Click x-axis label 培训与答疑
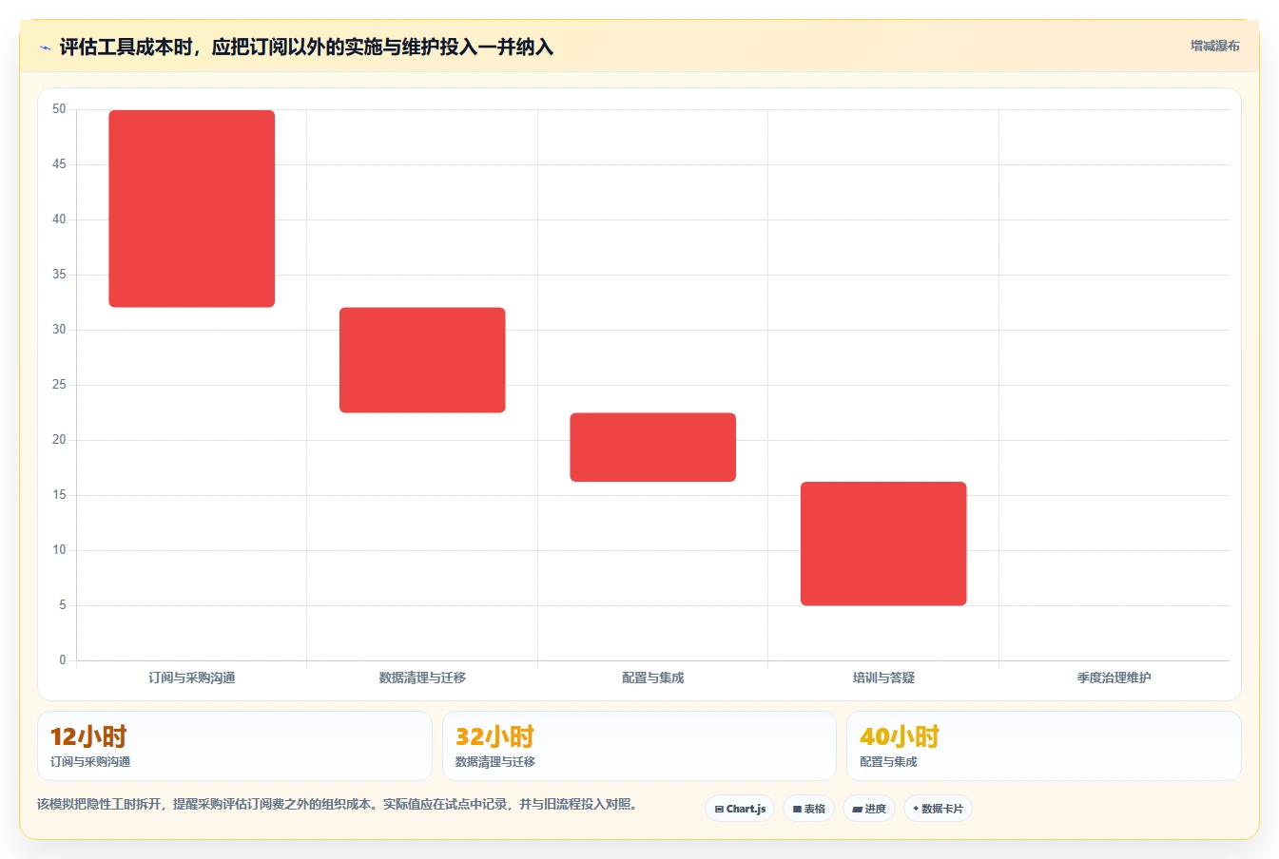 click(x=883, y=678)
